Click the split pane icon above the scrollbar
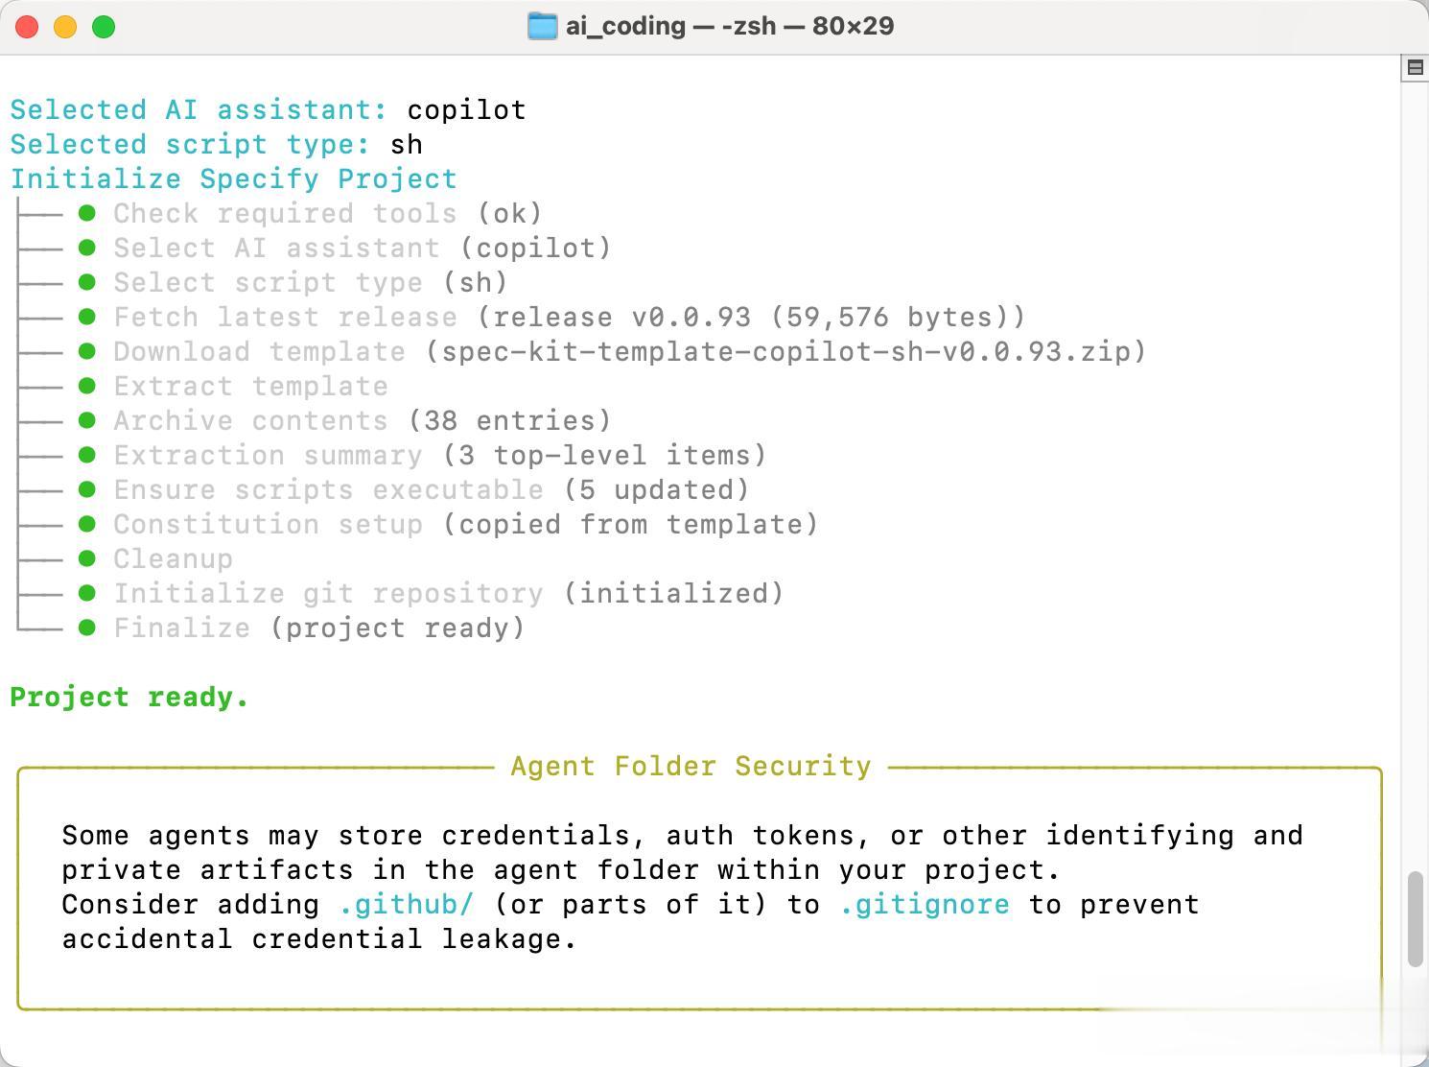The image size is (1429, 1067). tap(1415, 67)
